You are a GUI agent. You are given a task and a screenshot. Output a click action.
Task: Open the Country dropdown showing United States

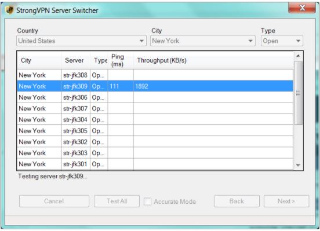pos(81,41)
